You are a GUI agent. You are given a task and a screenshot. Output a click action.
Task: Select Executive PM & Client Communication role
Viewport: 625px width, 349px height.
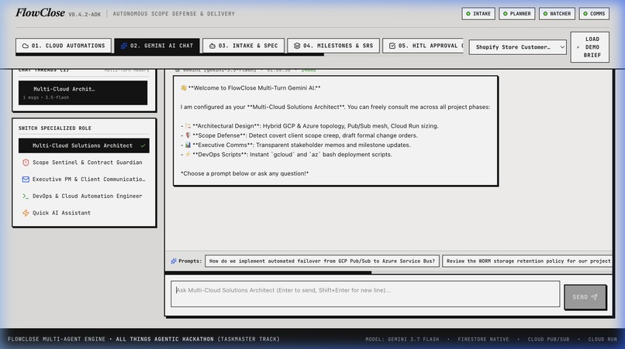click(x=84, y=179)
